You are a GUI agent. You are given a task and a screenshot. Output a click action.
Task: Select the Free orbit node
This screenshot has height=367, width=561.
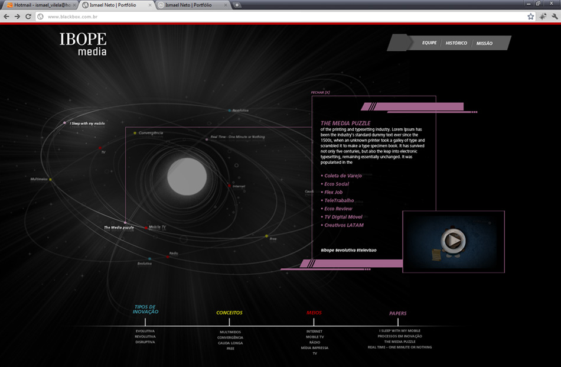click(x=271, y=238)
